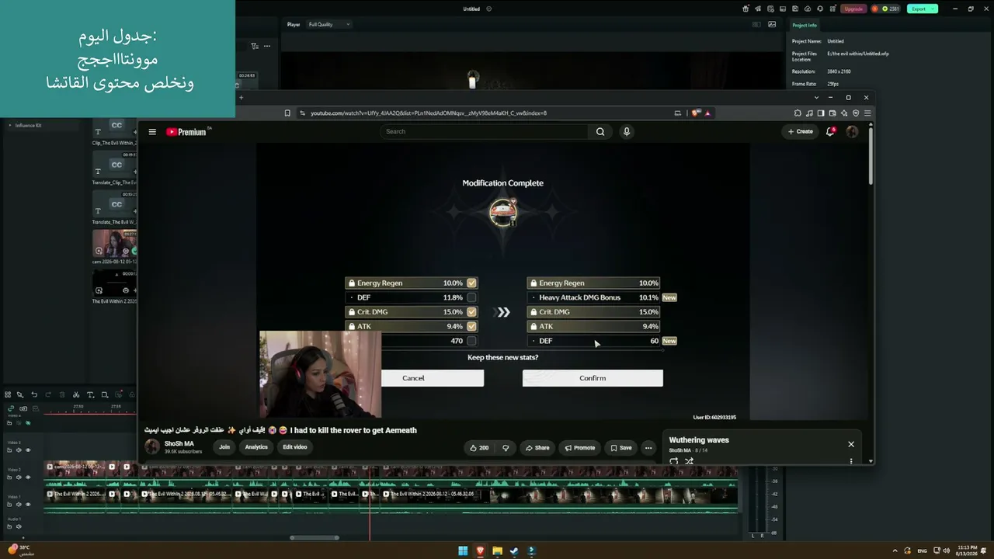Toggle the browser sidebar panel icon
This screenshot has height=559, width=994.
(821, 113)
